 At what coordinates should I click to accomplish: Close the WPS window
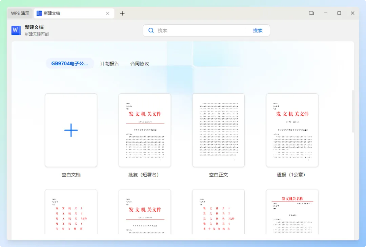[352, 13]
